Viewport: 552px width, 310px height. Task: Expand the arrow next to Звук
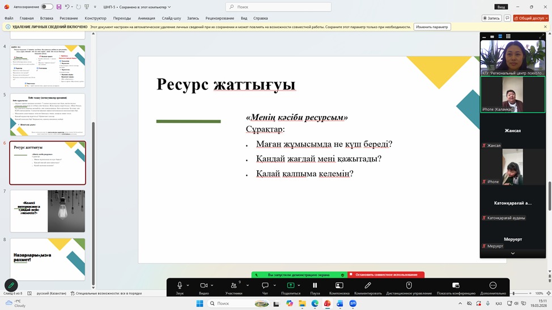point(188,286)
